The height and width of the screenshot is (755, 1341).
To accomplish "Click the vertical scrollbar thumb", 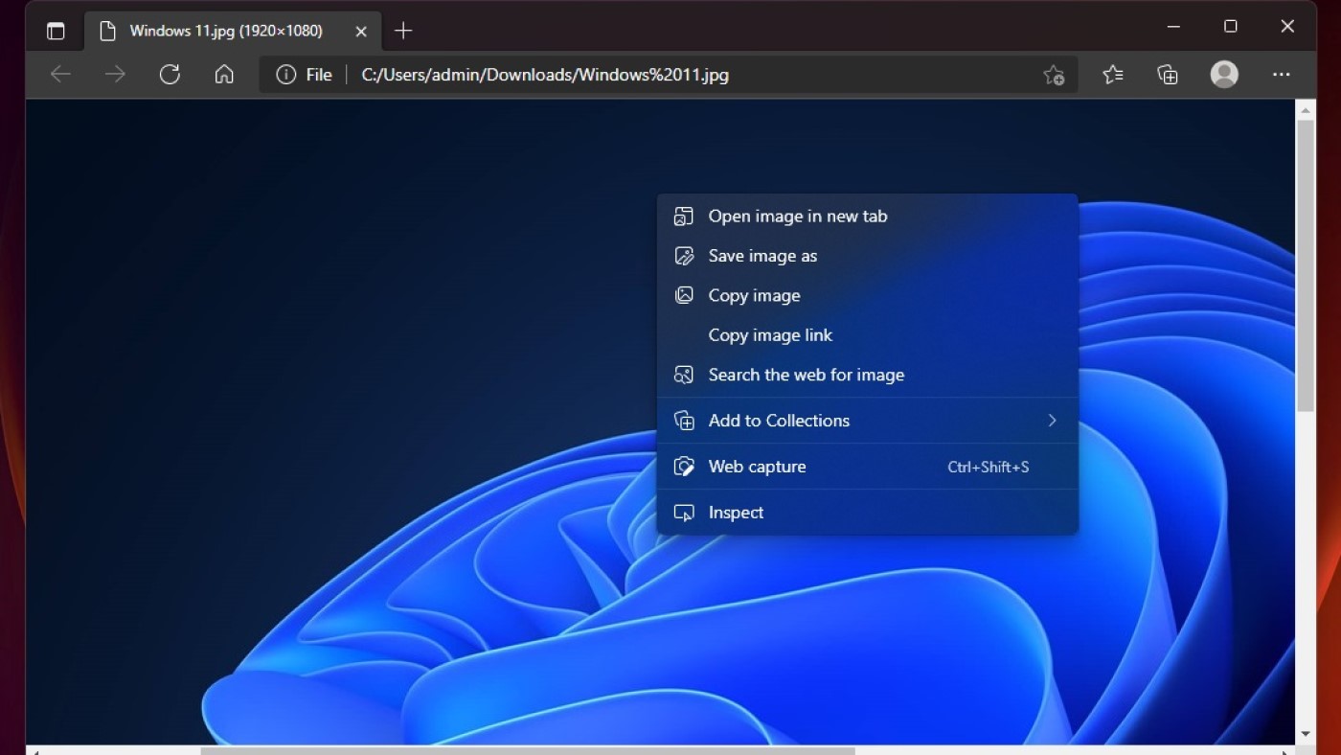I will click(x=1306, y=265).
